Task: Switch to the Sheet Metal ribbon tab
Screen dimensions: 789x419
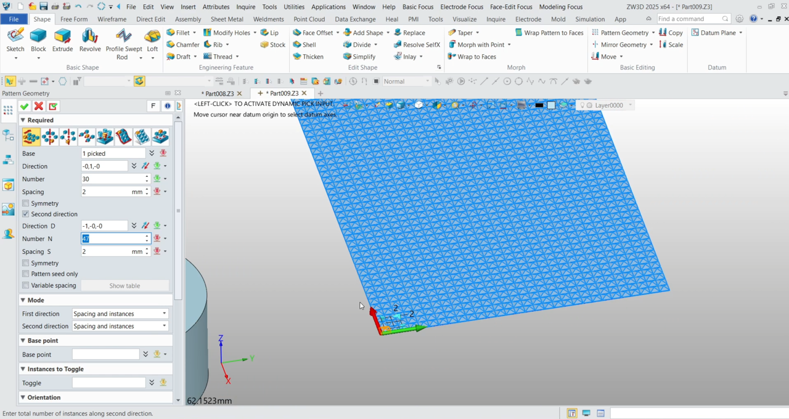Action: [227, 19]
